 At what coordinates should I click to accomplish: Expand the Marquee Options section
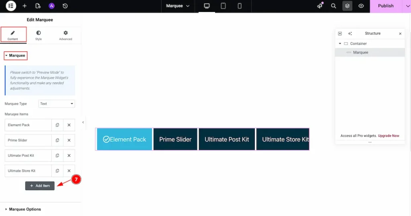point(23,209)
